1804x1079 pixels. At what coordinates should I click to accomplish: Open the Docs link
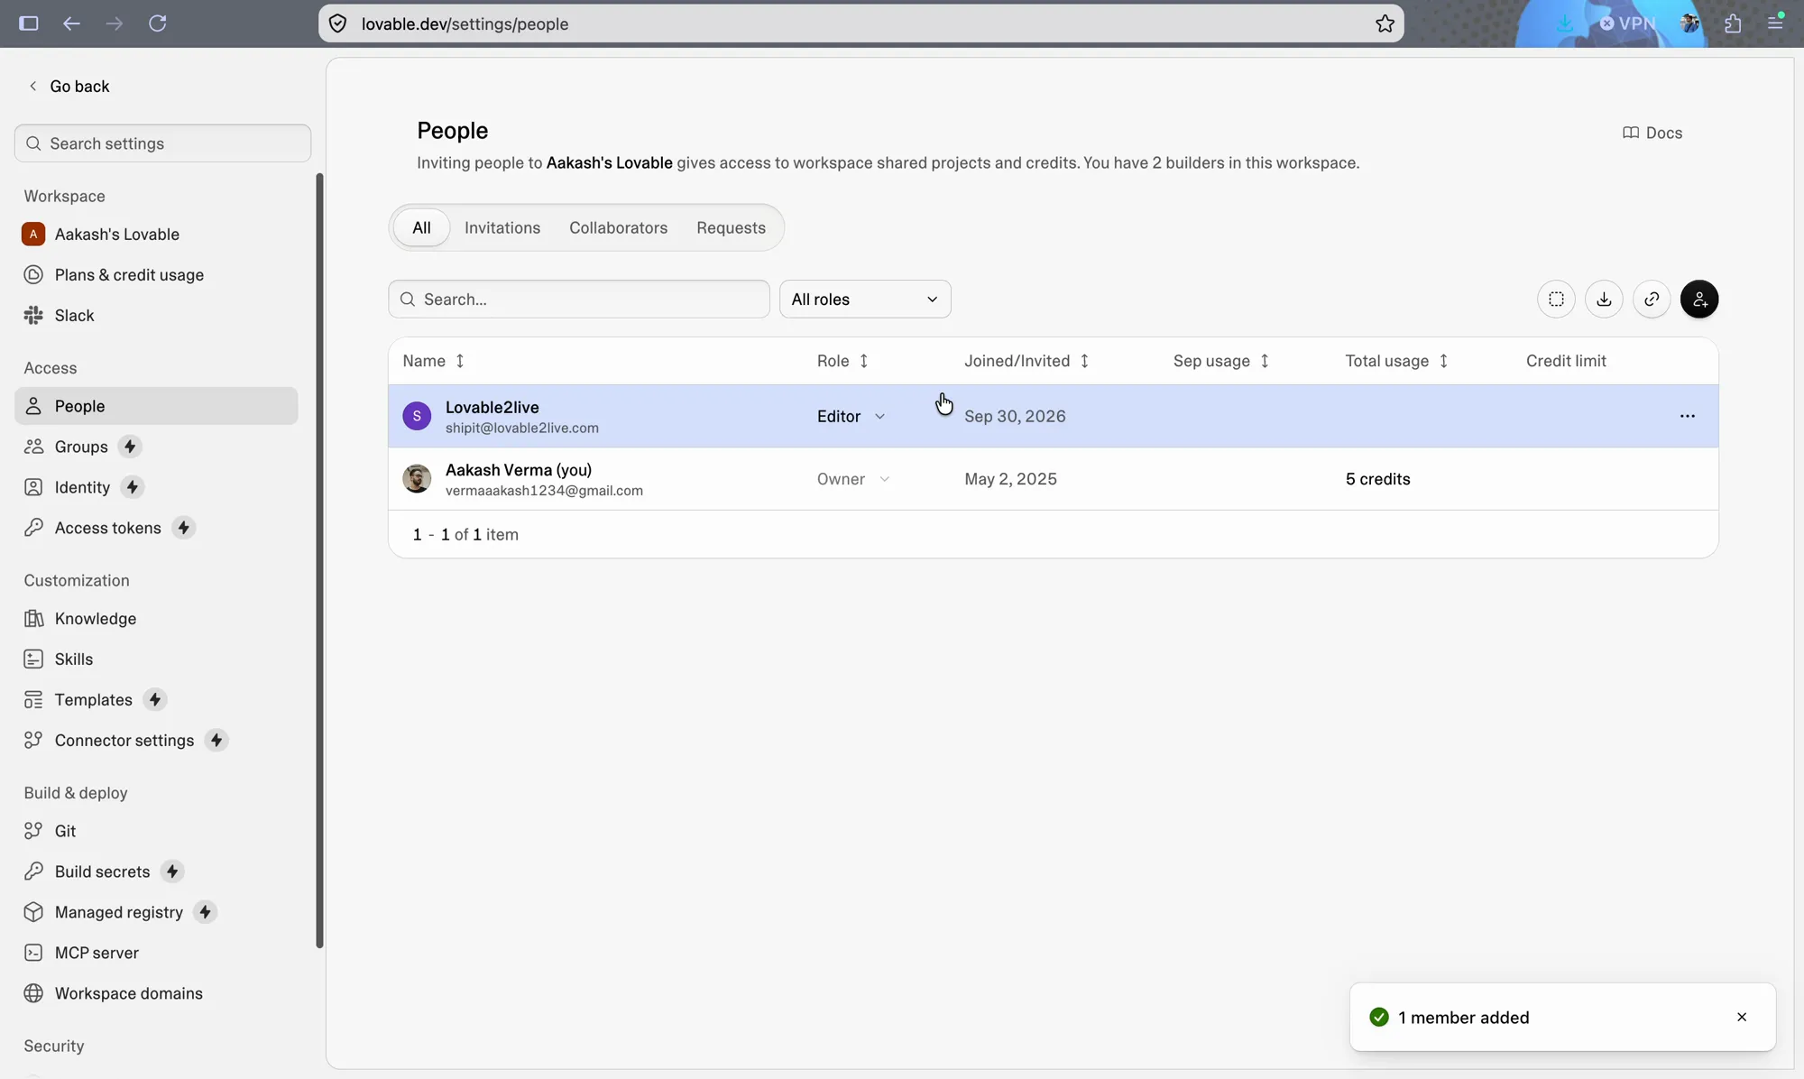[x=1652, y=133]
